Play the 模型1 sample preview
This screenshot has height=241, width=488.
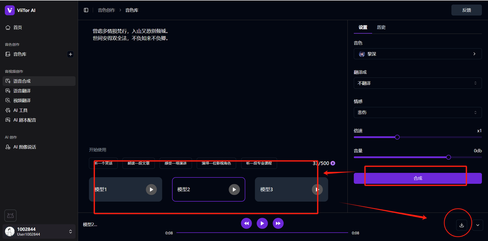pyautogui.click(x=151, y=190)
